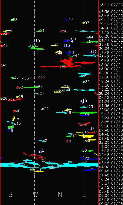Select the c22 event label
The height and width of the screenshot is (205, 123).
(x=45, y=109)
